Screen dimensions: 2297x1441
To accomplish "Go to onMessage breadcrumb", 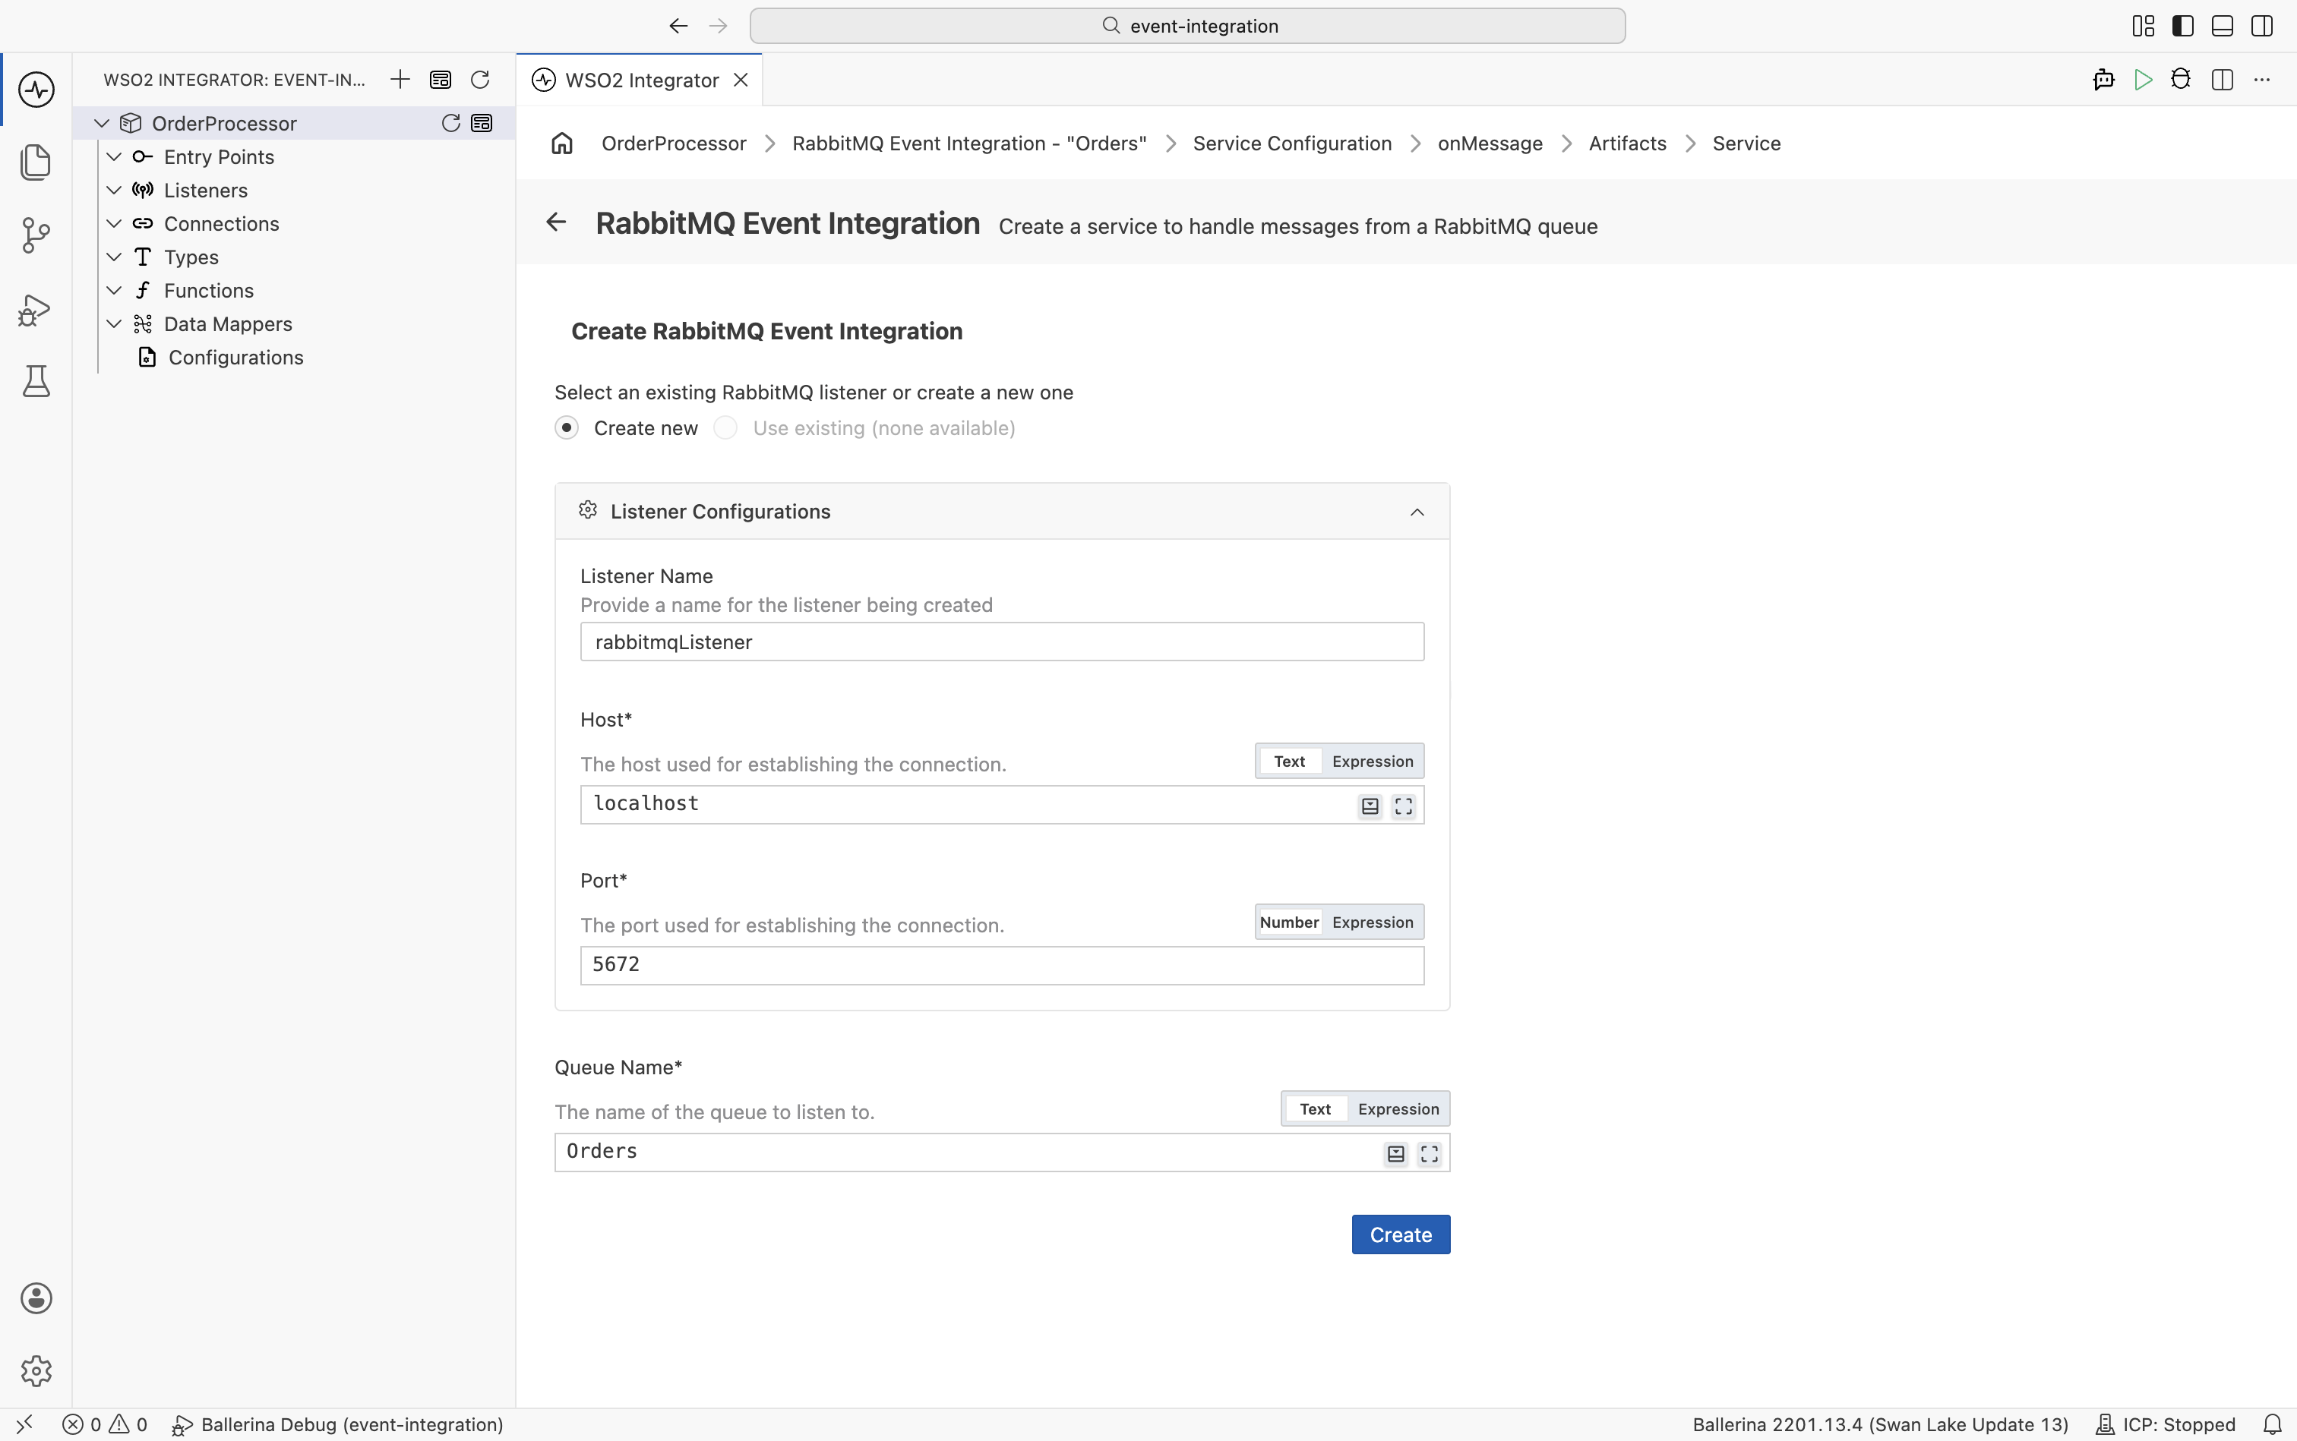I will tap(1490, 143).
